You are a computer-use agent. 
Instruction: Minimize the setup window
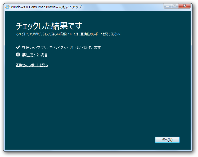tap(168, 6)
